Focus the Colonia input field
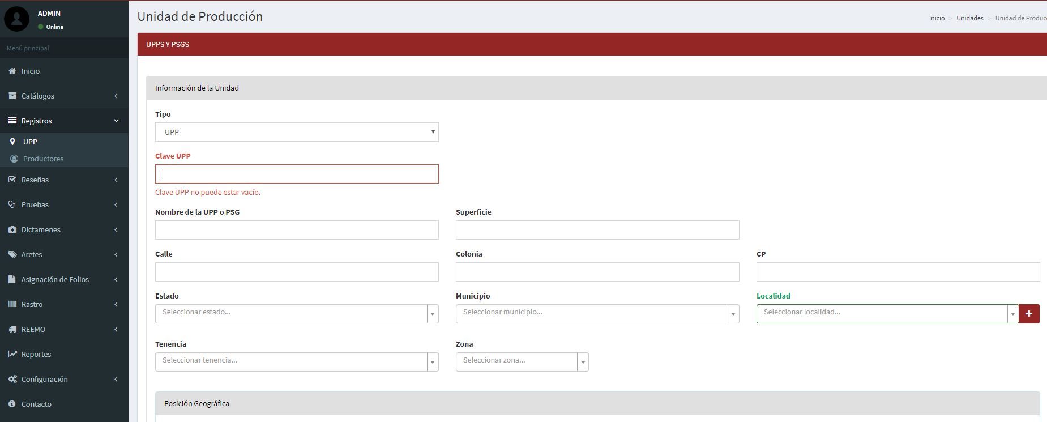The image size is (1047, 422). (x=597, y=272)
